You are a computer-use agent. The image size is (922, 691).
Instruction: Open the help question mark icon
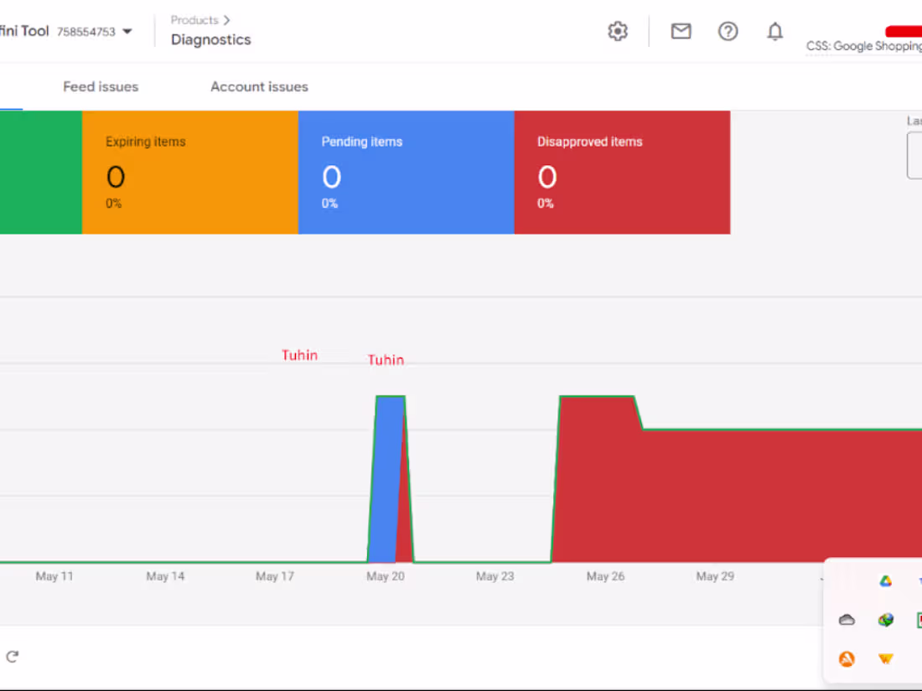point(728,31)
